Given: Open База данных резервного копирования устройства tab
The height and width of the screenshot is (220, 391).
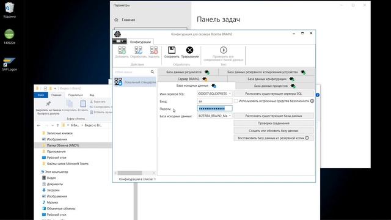Looking at the screenshot, I should pyautogui.click(x=266, y=72).
